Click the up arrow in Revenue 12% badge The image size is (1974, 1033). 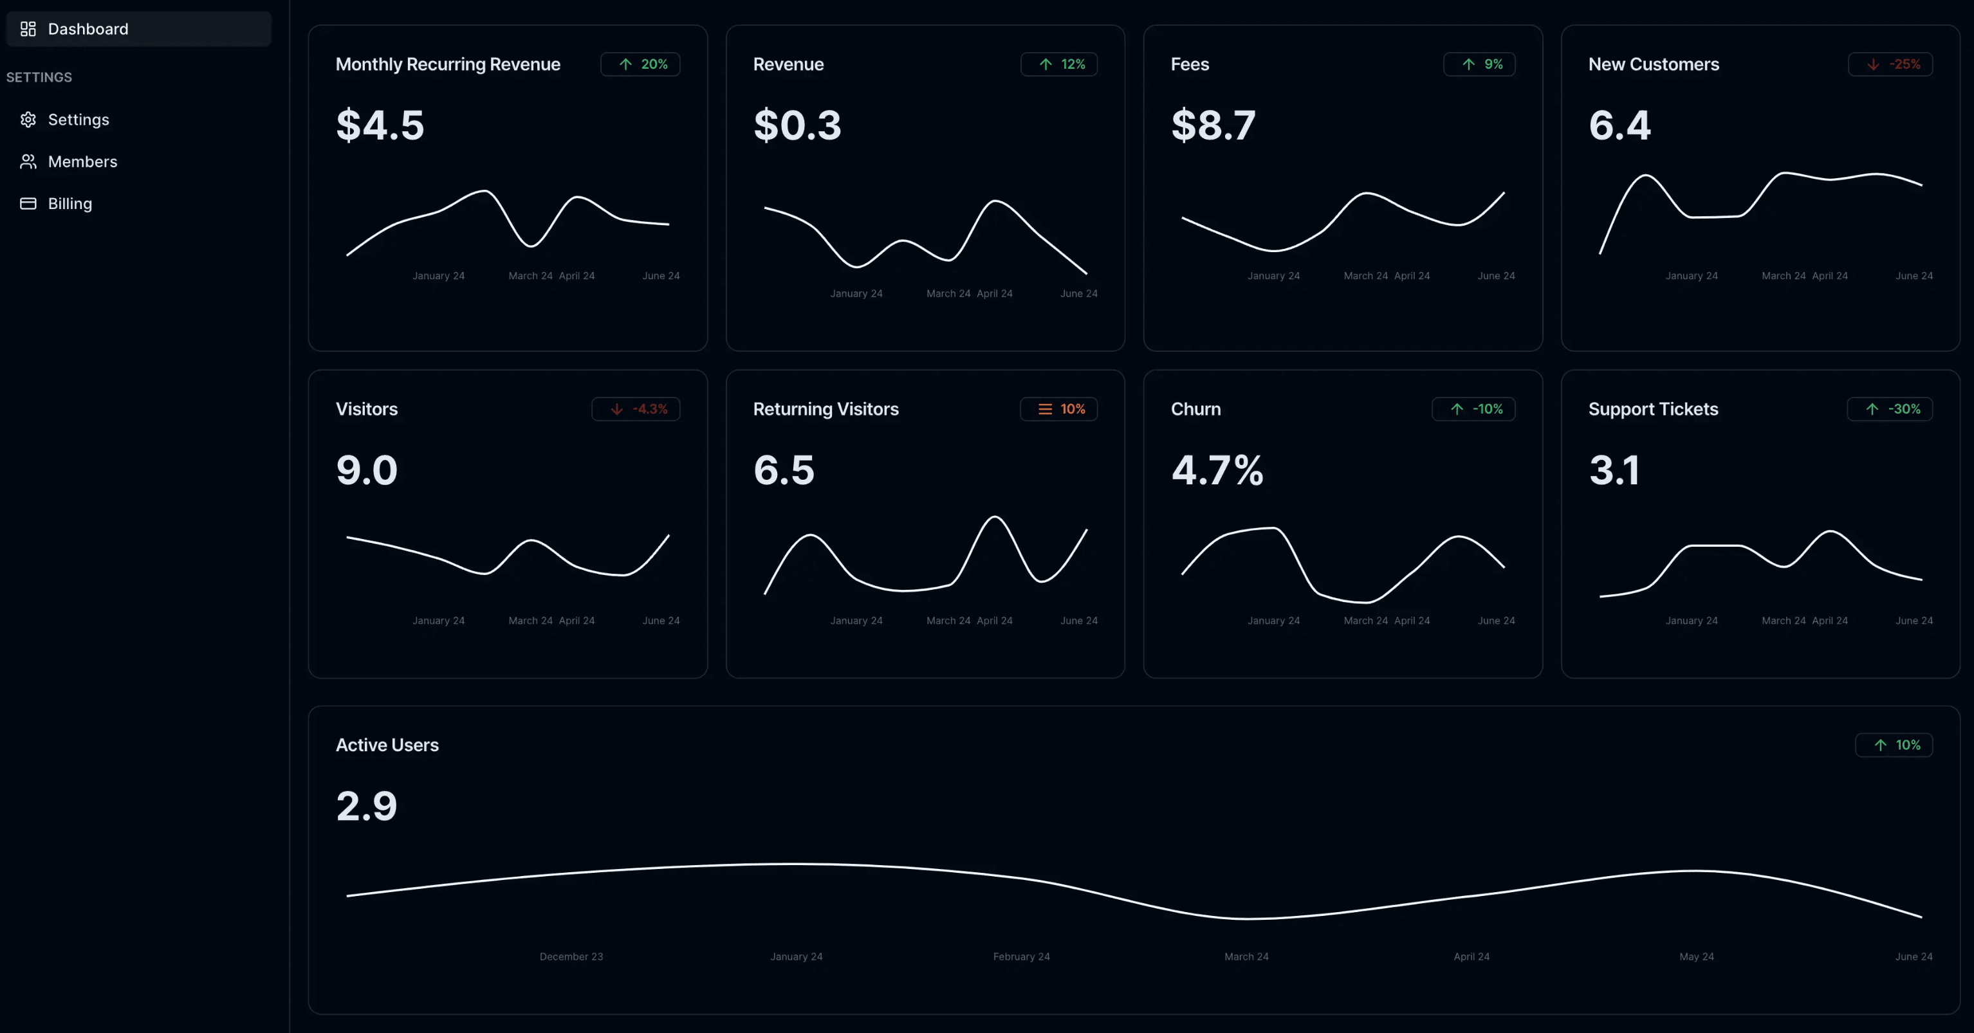1046,64
